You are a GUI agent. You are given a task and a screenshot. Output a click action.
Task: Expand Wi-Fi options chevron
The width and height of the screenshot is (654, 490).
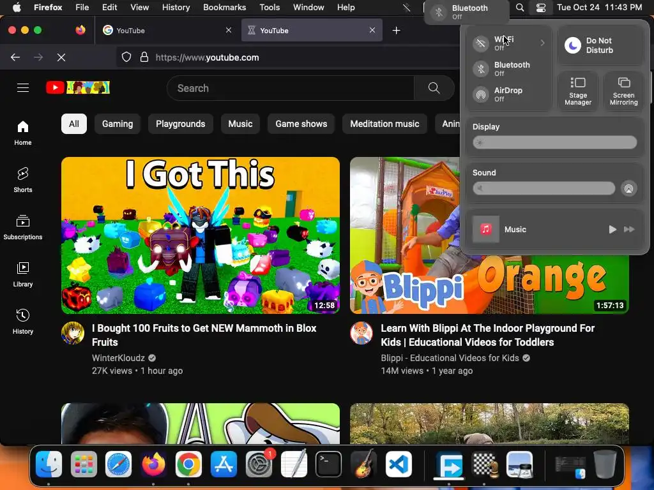(542, 43)
